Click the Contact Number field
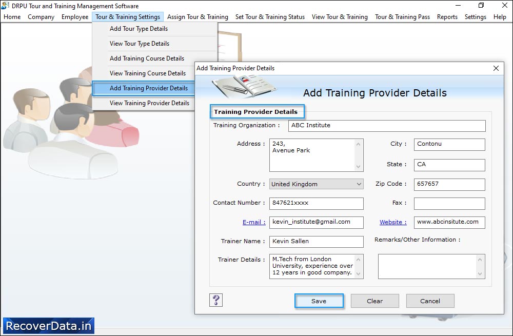 pyautogui.click(x=317, y=203)
